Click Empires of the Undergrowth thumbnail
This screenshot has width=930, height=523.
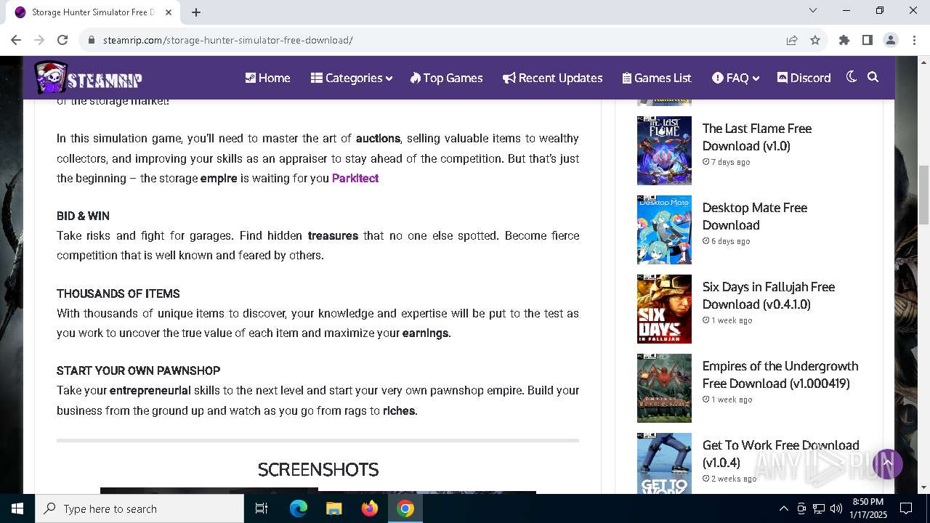[x=664, y=388]
